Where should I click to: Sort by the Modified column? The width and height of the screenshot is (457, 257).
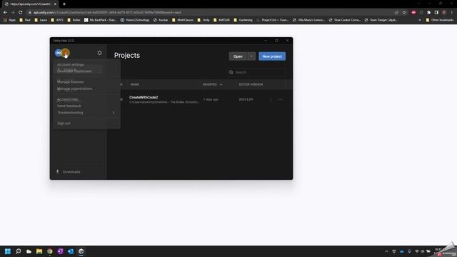click(213, 84)
